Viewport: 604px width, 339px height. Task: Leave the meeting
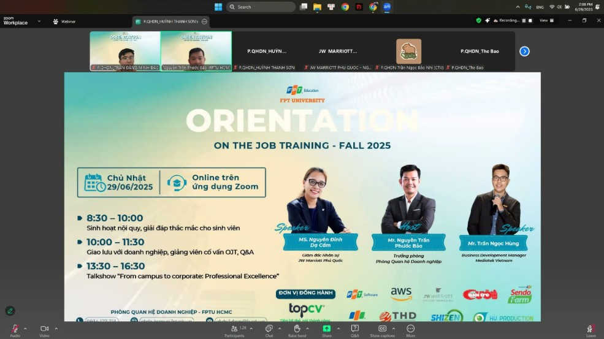point(591,330)
